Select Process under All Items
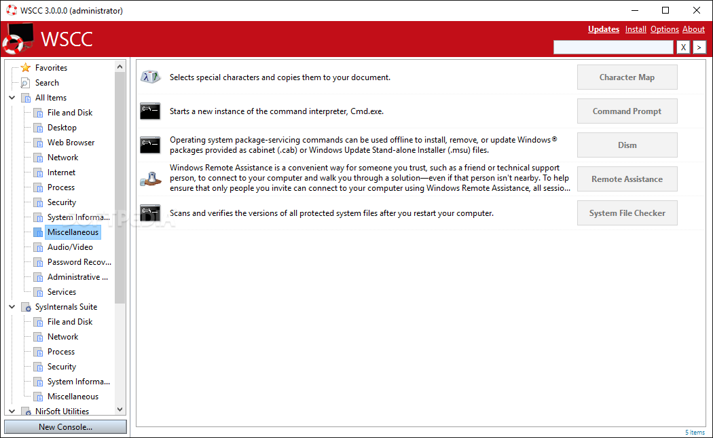Image resolution: width=713 pixels, height=438 pixels. [61, 187]
